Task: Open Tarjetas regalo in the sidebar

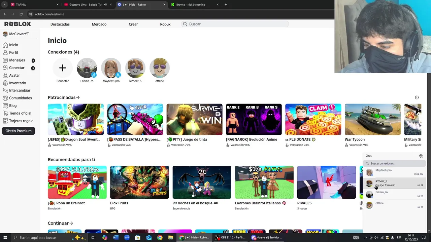Action: 21,121
